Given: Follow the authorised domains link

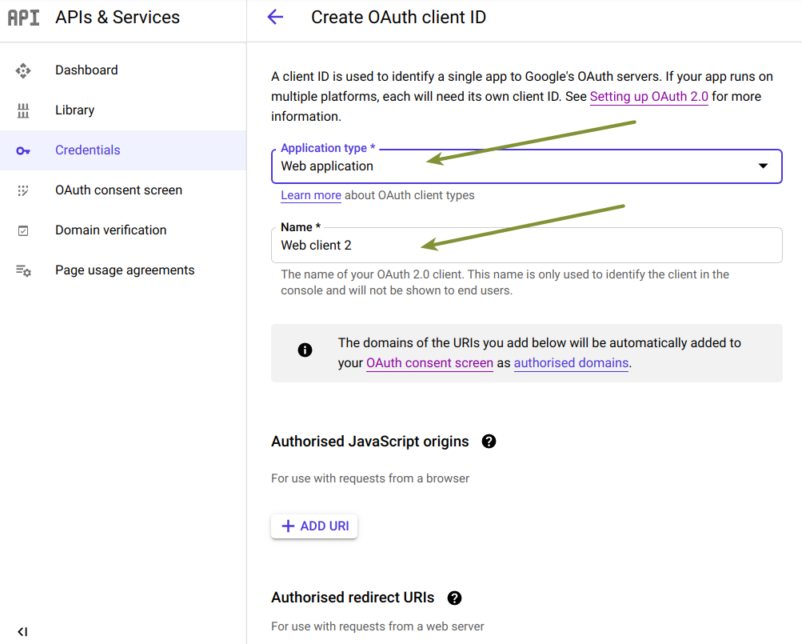Looking at the screenshot, I should point(571,363).
